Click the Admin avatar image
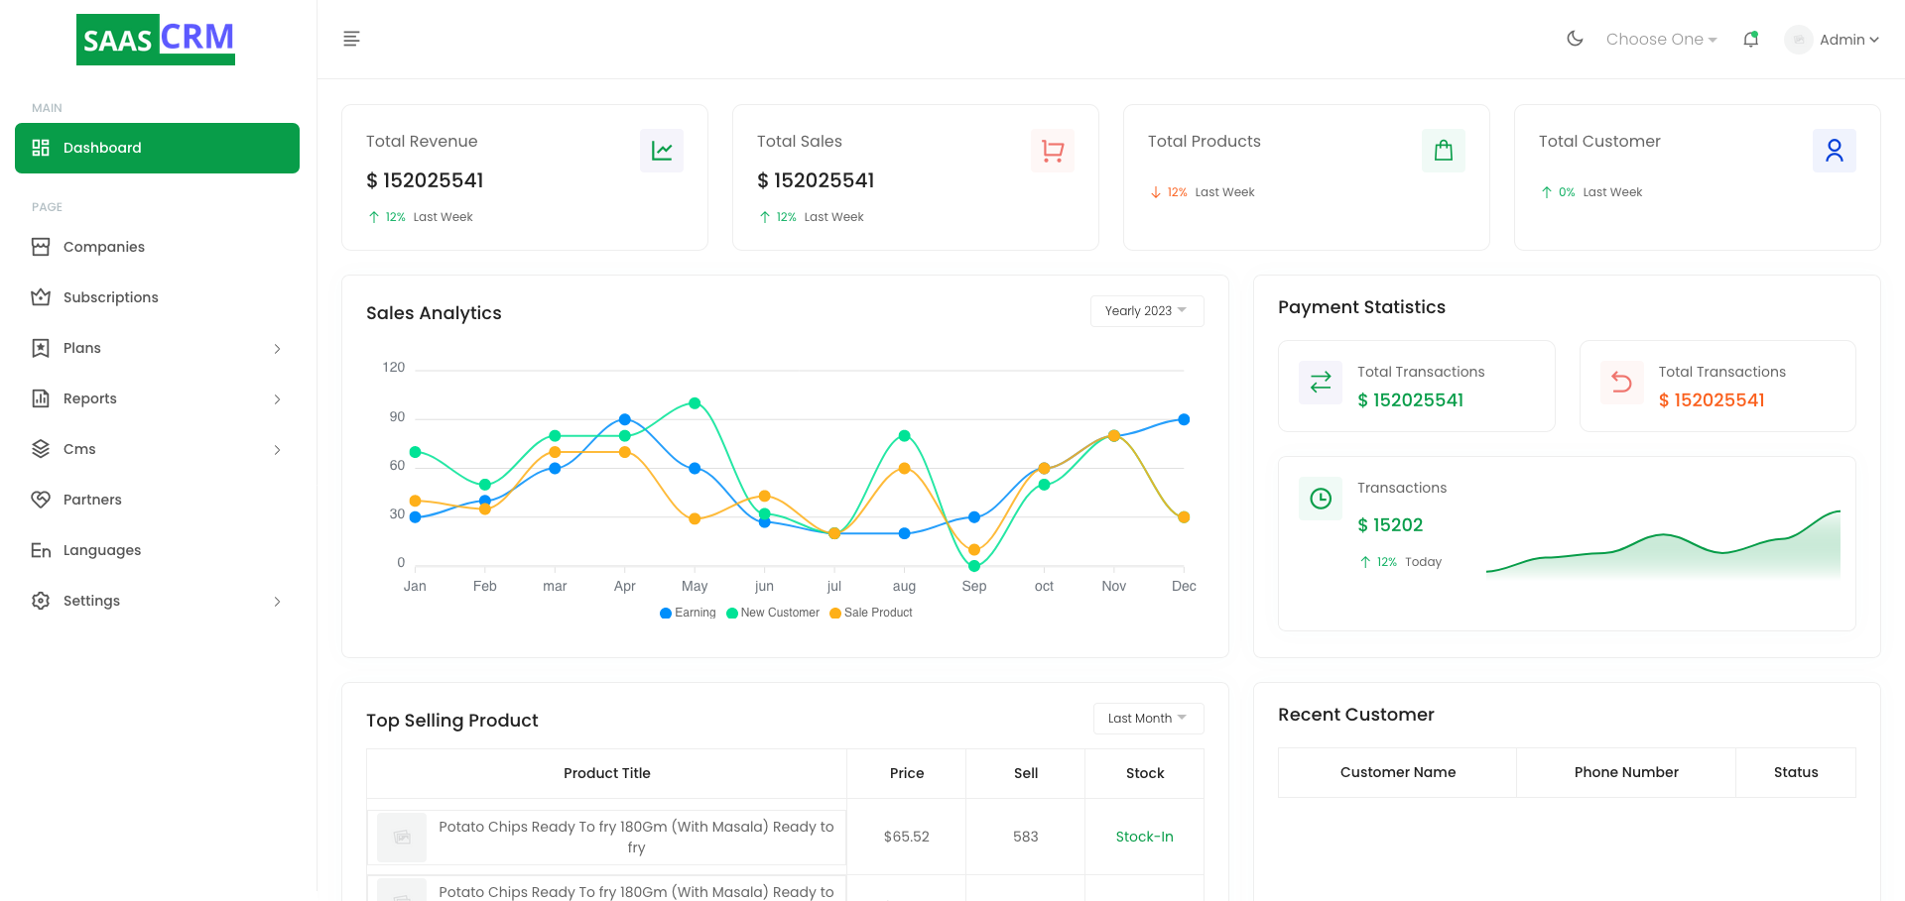The image size is (1905, 901). (1798, 40)
